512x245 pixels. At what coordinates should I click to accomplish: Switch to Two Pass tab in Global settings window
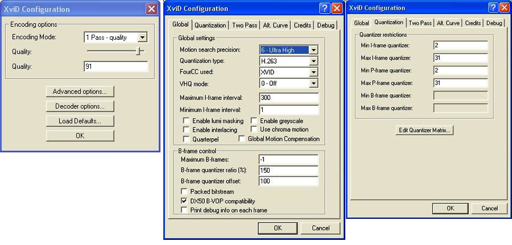pos(245,26)
